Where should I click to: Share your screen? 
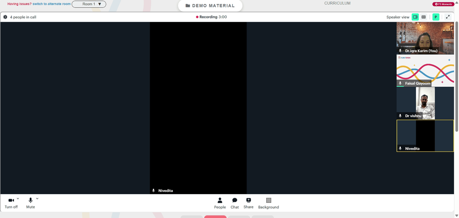point(248,203)
